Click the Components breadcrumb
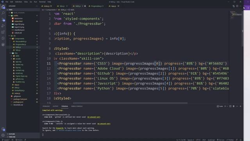Viewport: 250px width, 141px height. click(51, 10)
